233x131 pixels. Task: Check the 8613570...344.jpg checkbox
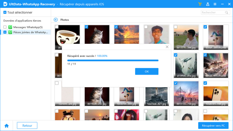click(x=175, y=27)
